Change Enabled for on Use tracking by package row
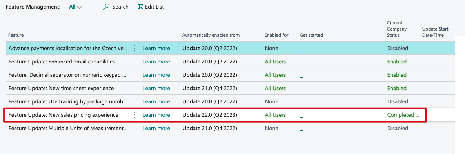Viewport: 465px width, 154px height. point(272,101)
